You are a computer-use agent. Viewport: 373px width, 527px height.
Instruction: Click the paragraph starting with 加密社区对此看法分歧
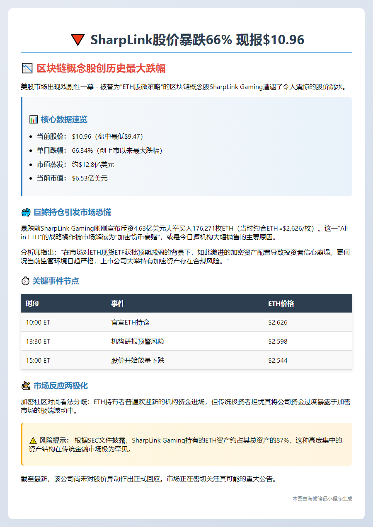tap(186, 407)
